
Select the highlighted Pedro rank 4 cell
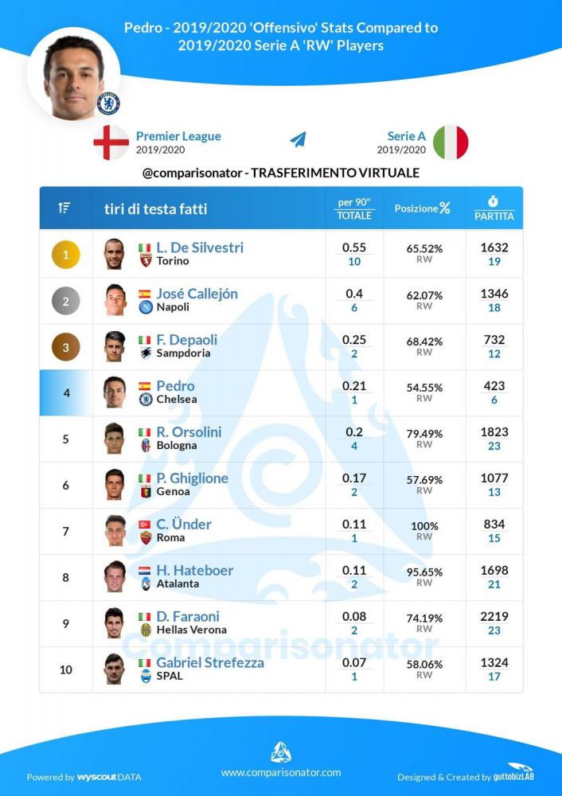click(x=66, y=393)
